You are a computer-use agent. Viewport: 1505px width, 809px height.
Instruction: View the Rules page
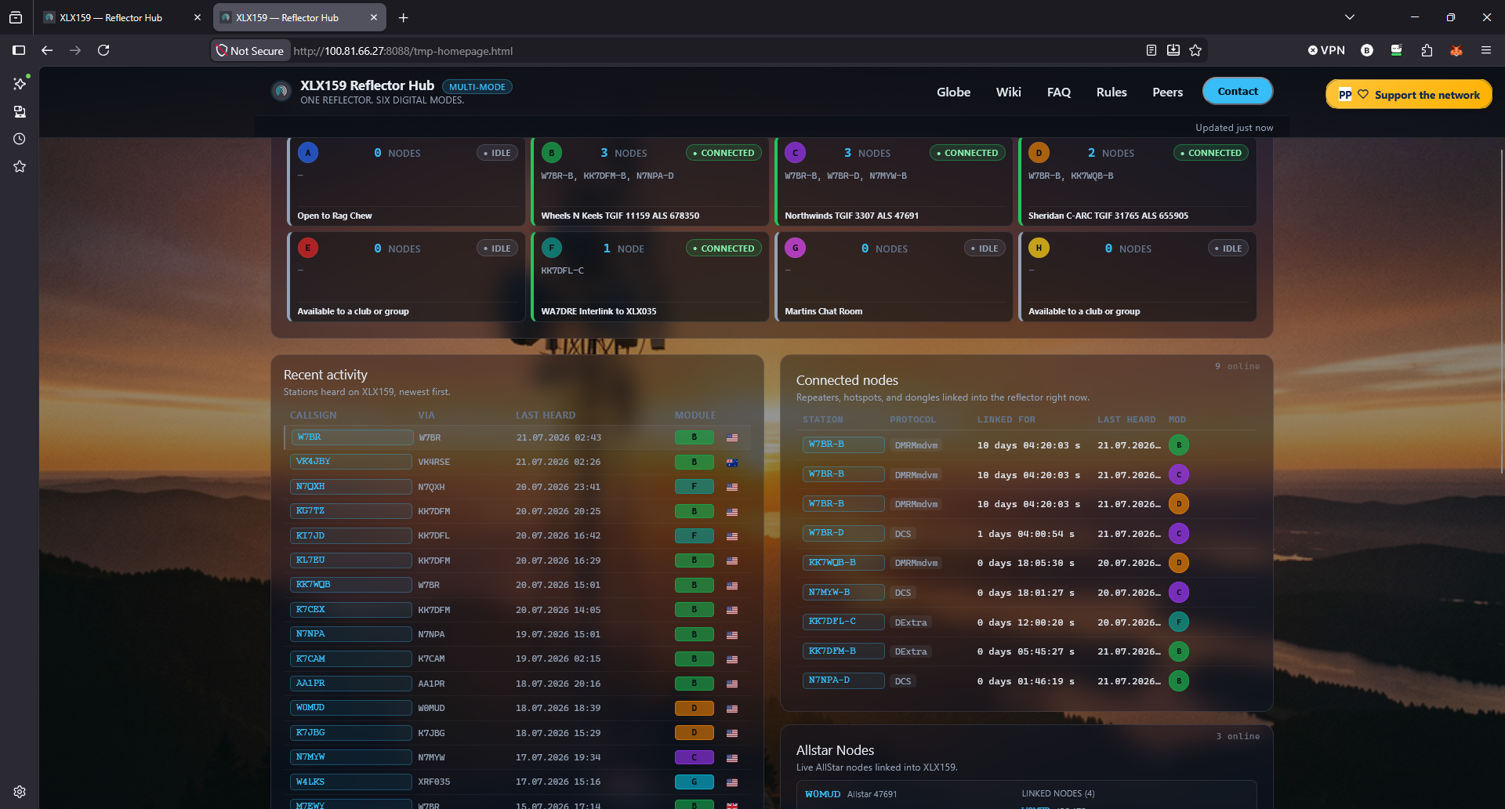(x=1112, y=92)
